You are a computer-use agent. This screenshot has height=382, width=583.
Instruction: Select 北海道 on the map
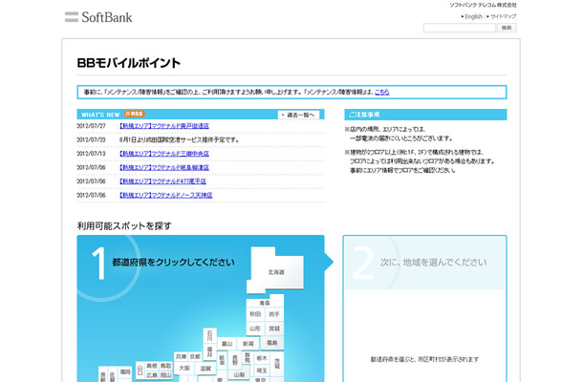click(276, 272)
